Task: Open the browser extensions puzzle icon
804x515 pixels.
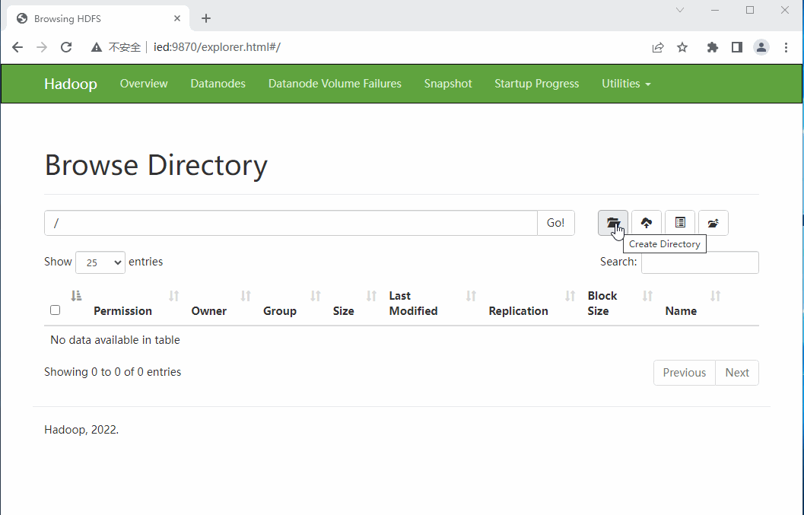Action: click(x=712, y=47)
